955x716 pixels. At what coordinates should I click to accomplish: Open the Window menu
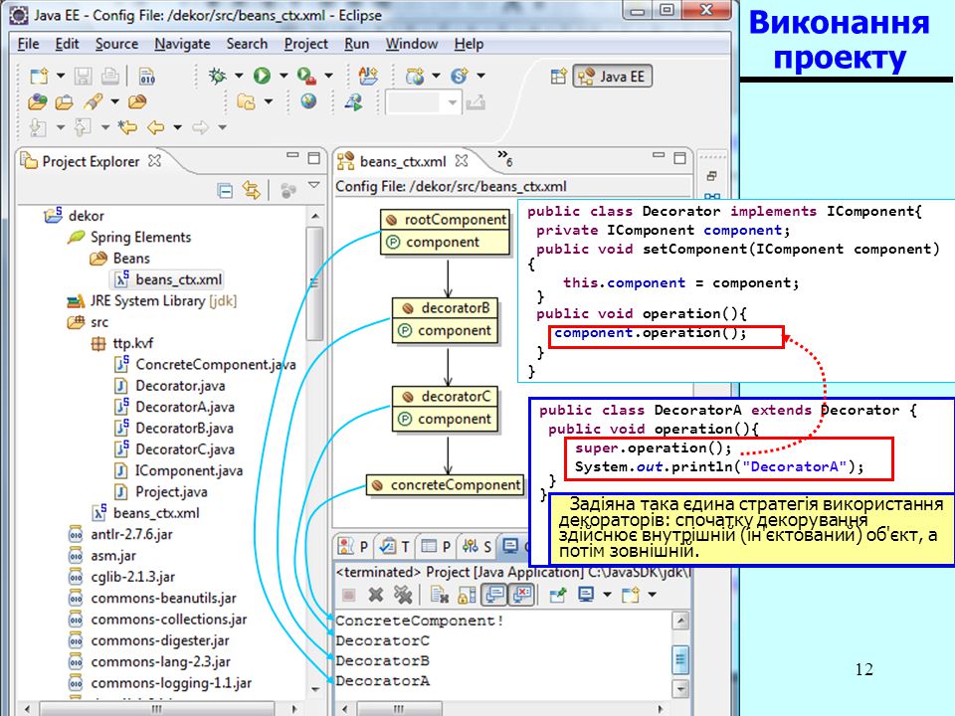point(411,44)
